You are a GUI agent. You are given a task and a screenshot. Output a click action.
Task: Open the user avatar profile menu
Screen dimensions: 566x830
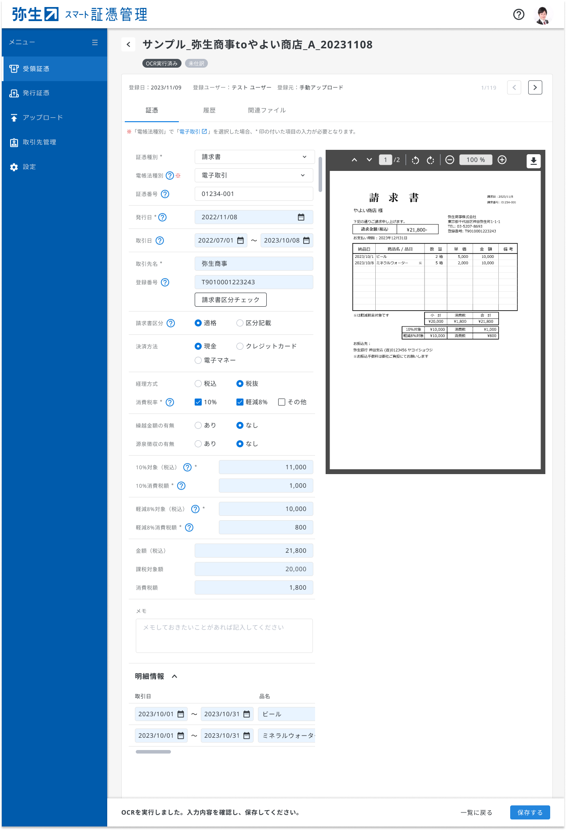tap(543, 15)
